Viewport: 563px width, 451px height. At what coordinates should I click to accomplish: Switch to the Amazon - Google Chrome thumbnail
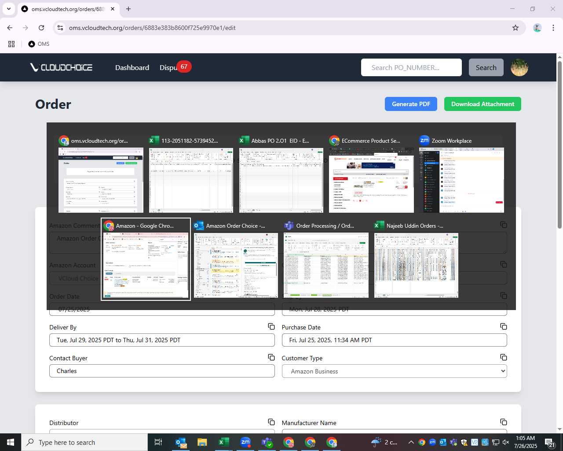[x=146, y=259]
